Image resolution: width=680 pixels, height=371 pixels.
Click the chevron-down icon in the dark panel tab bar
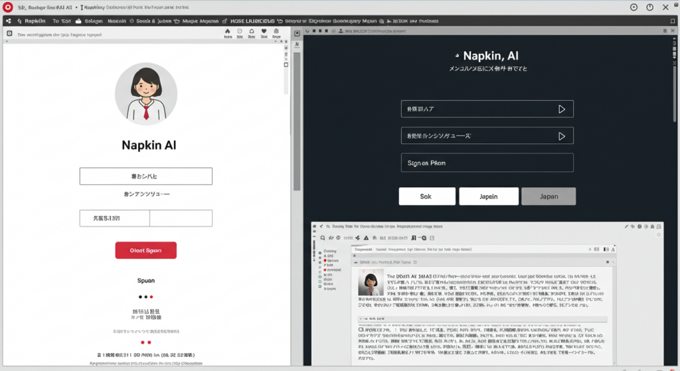(307, 31)
